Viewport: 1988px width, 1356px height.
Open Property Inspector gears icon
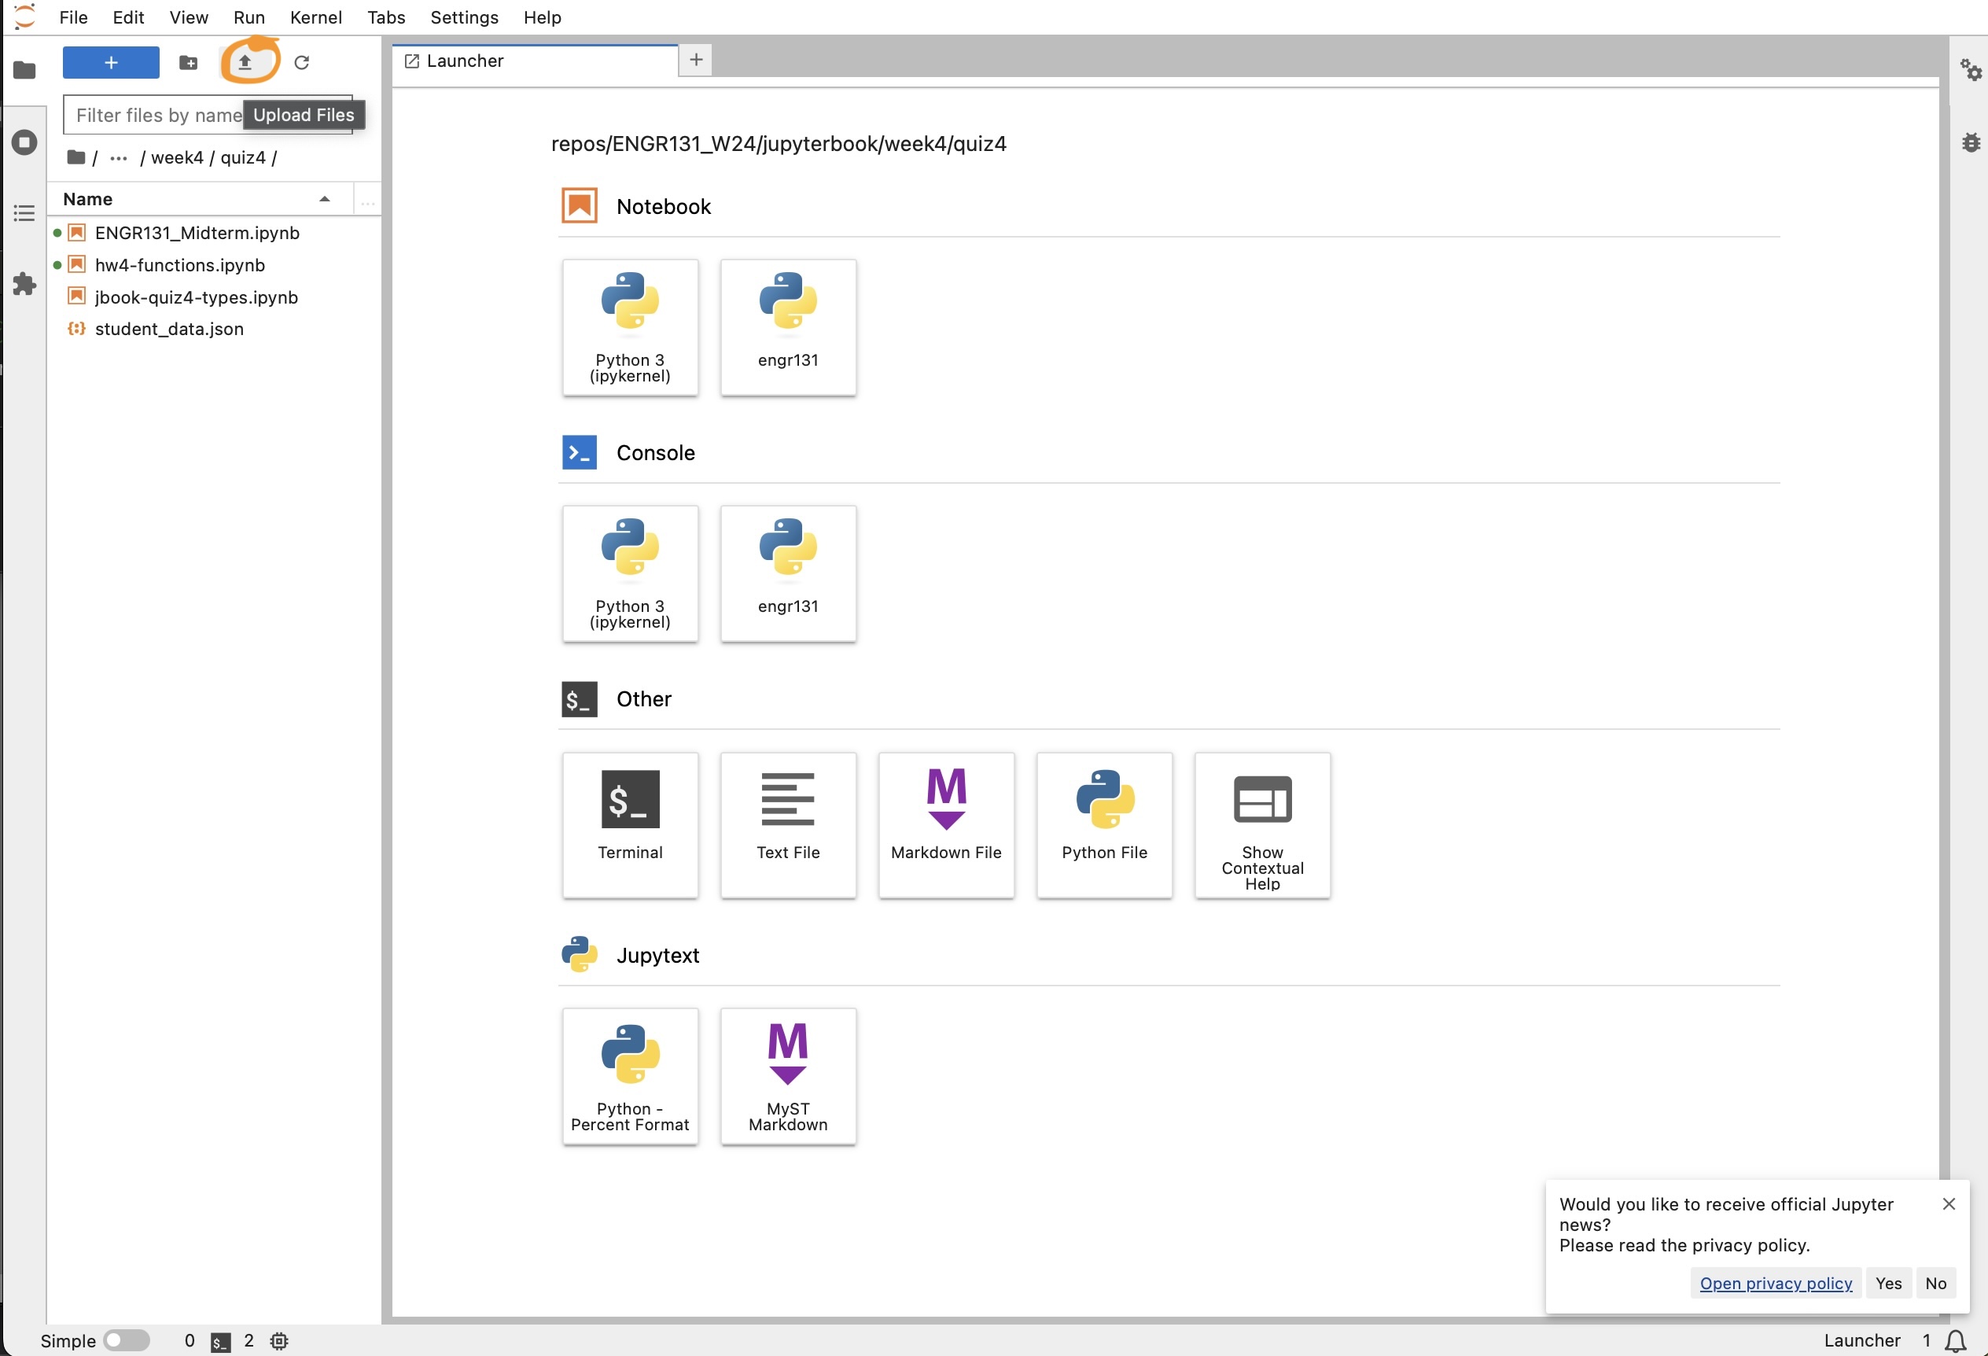(x=1971, y=70)
